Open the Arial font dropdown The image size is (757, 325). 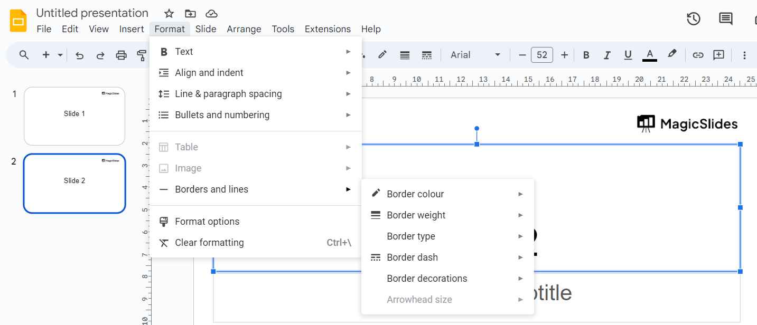pos(475,55)
